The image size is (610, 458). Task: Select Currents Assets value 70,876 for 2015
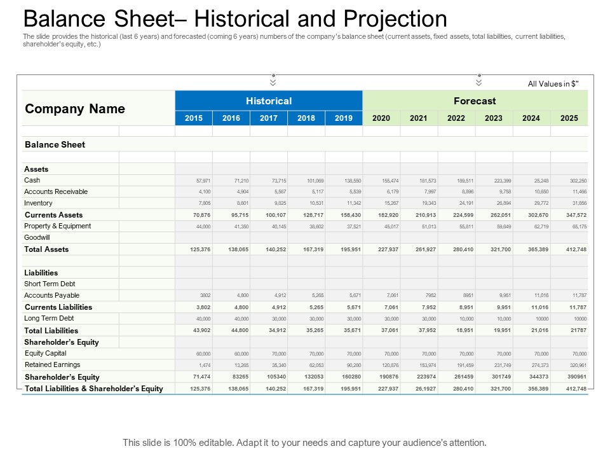[201, 215]
